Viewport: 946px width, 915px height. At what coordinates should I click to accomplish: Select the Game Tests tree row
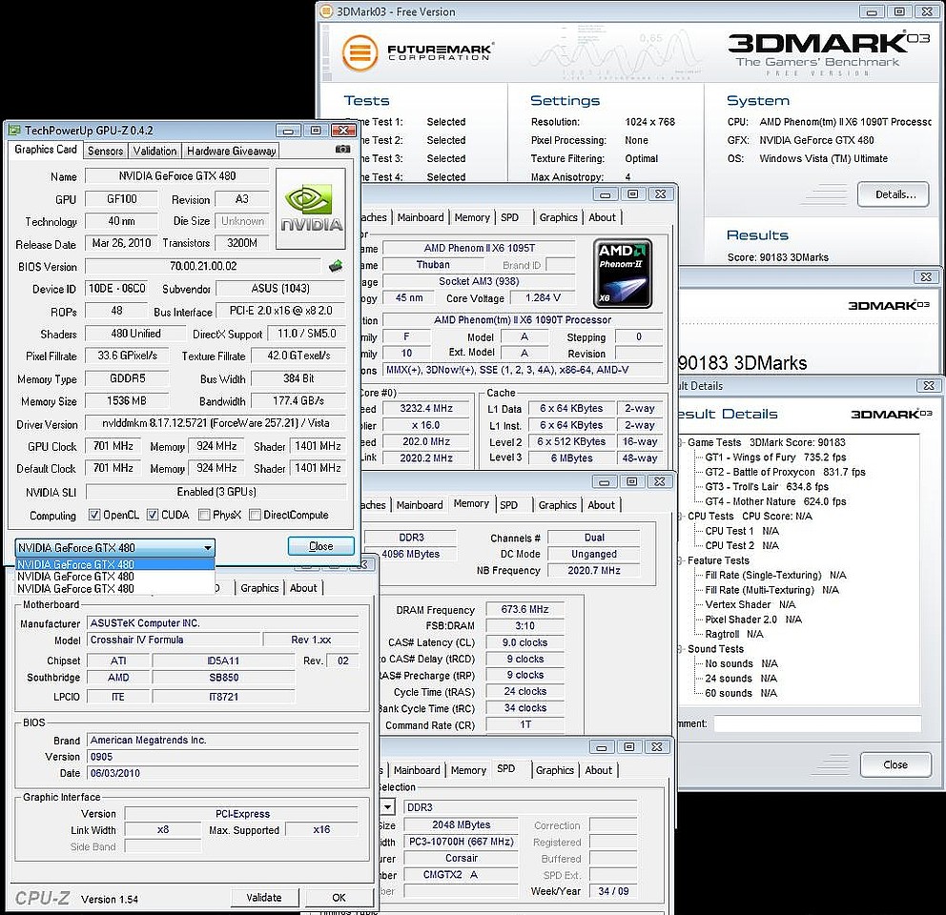pos(766,442)
